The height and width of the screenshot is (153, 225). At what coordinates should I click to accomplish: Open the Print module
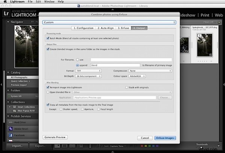pos(205,15)
